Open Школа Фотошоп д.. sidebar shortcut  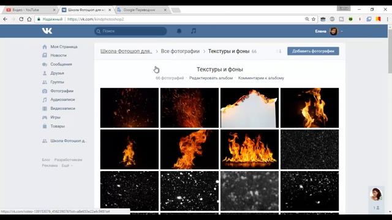coord(68,141)
